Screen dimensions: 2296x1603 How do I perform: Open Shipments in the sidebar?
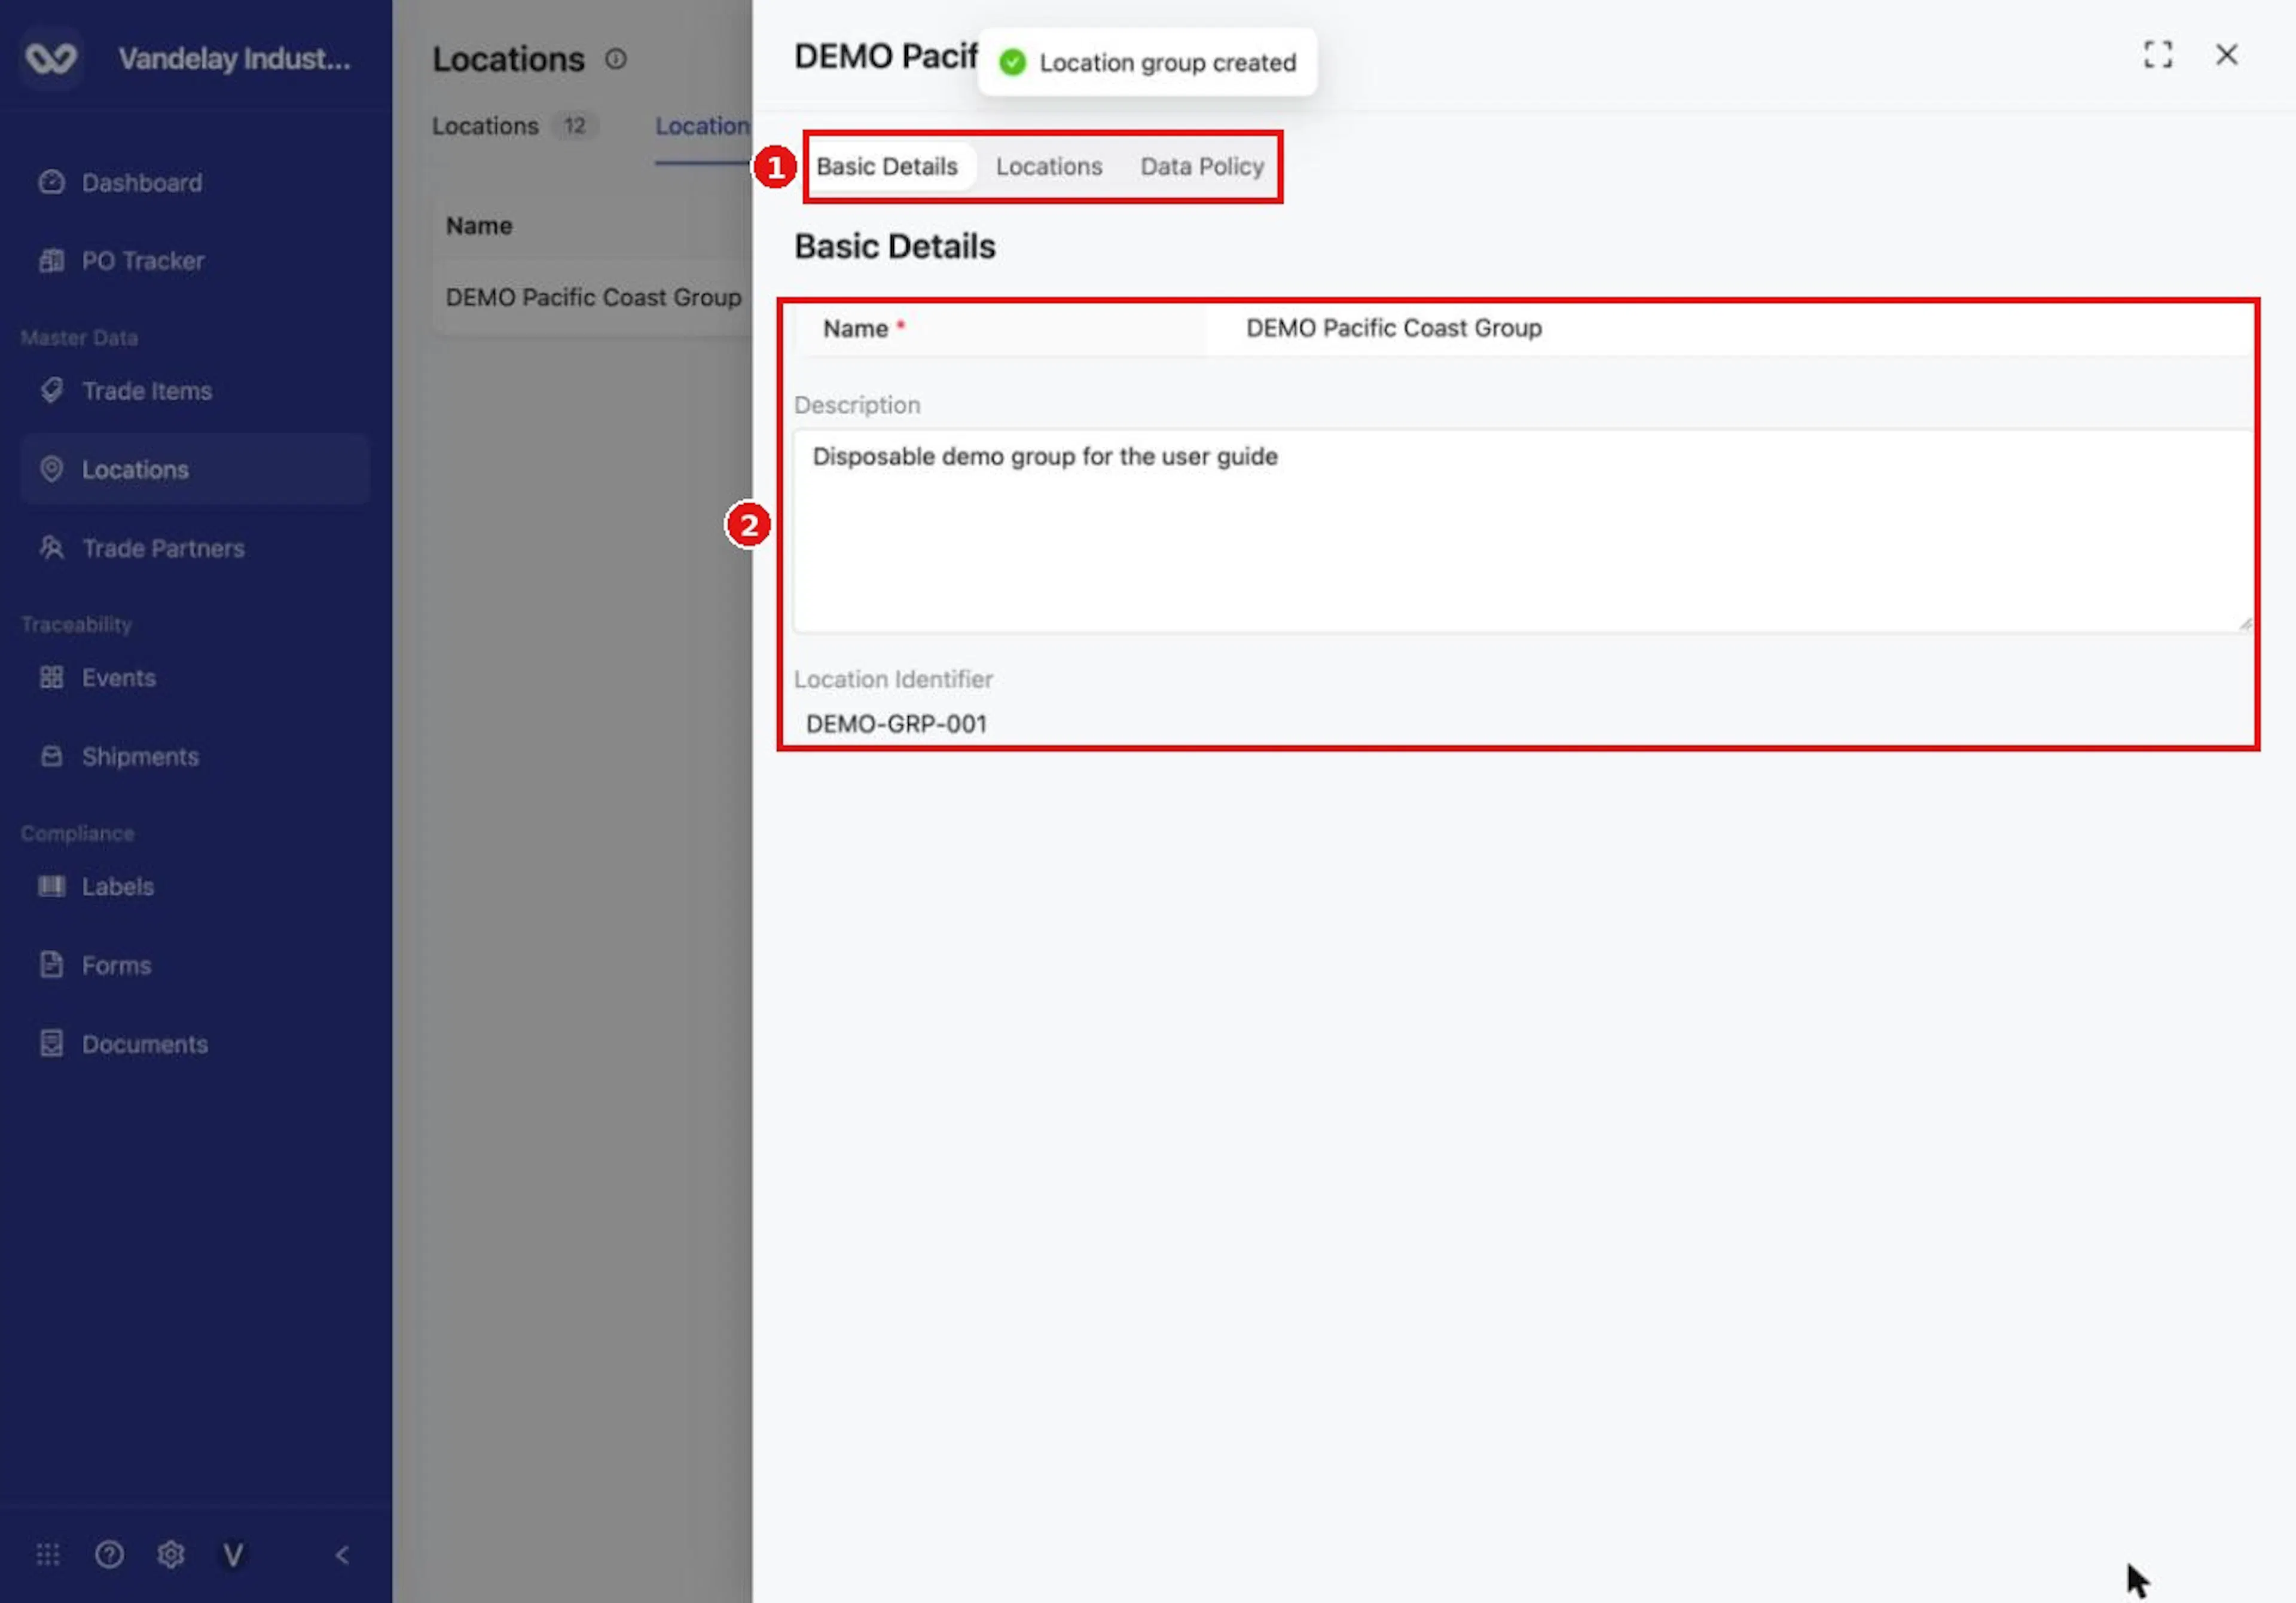tap(195, 757)
